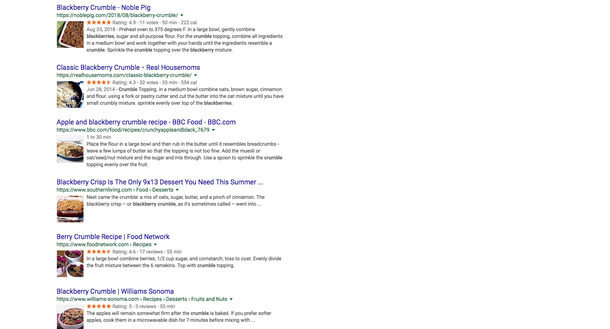
Task: Click the foodnetwork.com Recipes breadcrumb URL
Action: (x=104, y=244)
